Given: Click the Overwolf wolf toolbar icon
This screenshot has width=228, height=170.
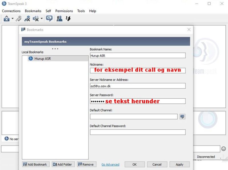Looking at the screenshot, I should (x=68, y=18).
